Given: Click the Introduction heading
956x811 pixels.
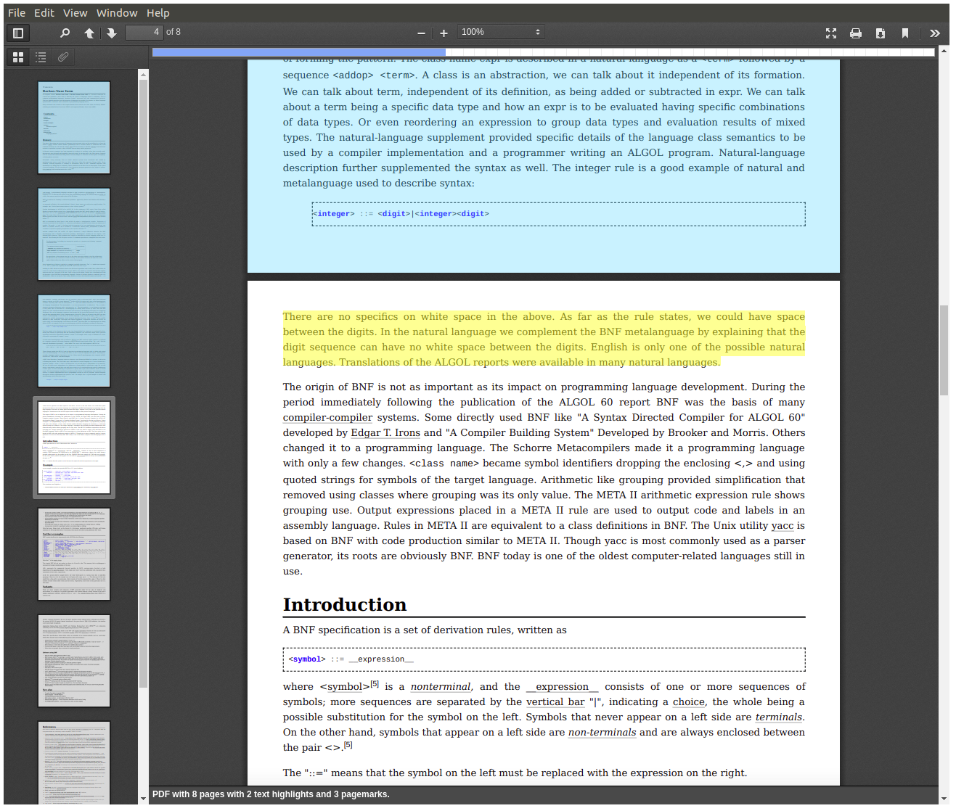Looking at the screenshot, I should pos(345,605).
